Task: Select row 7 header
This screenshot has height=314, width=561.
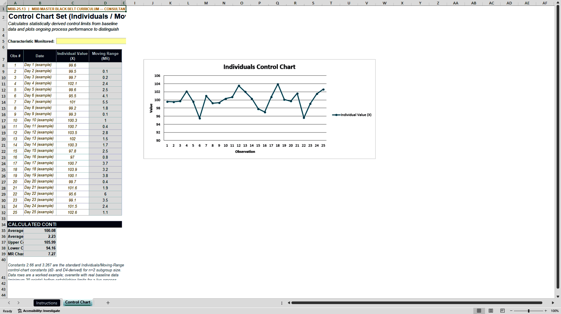Action: point(4,56)
